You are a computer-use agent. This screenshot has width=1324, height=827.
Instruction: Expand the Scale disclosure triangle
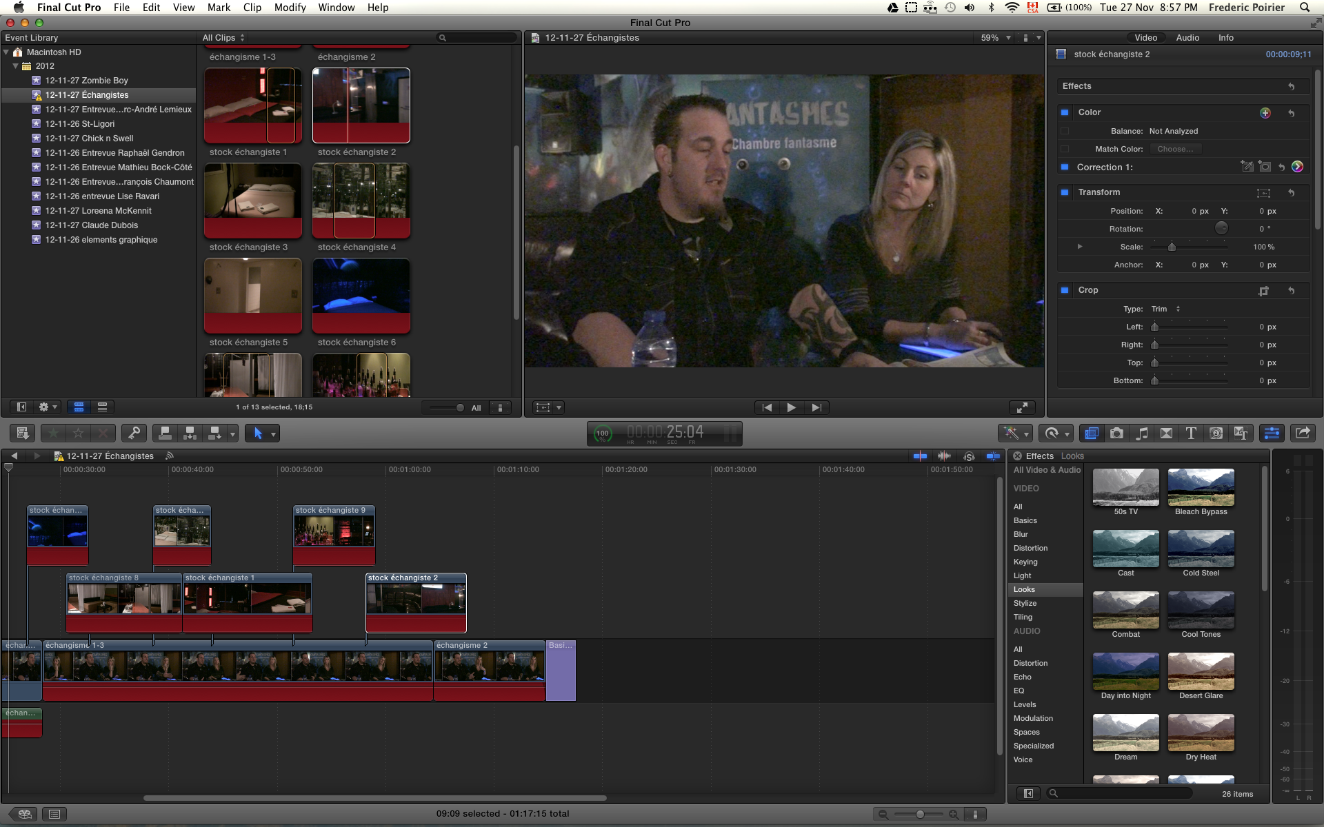(x=1080, y=247)
